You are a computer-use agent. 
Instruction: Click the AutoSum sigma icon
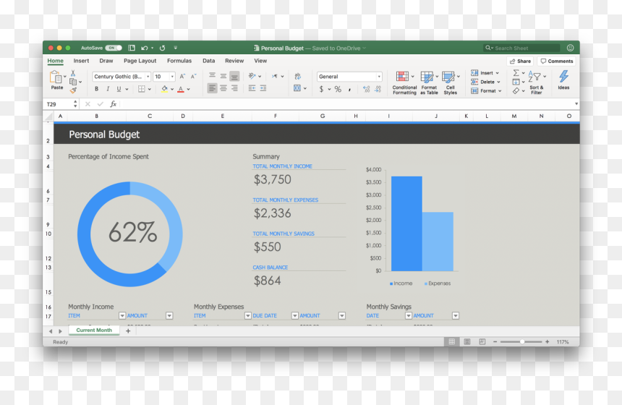click(x=516, y=73)
